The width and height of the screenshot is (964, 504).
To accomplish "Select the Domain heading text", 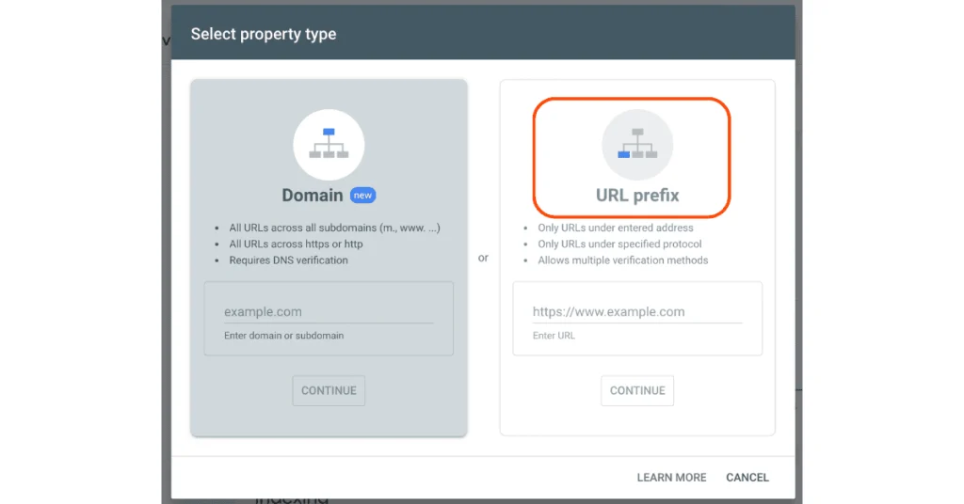I will point(313,196).
